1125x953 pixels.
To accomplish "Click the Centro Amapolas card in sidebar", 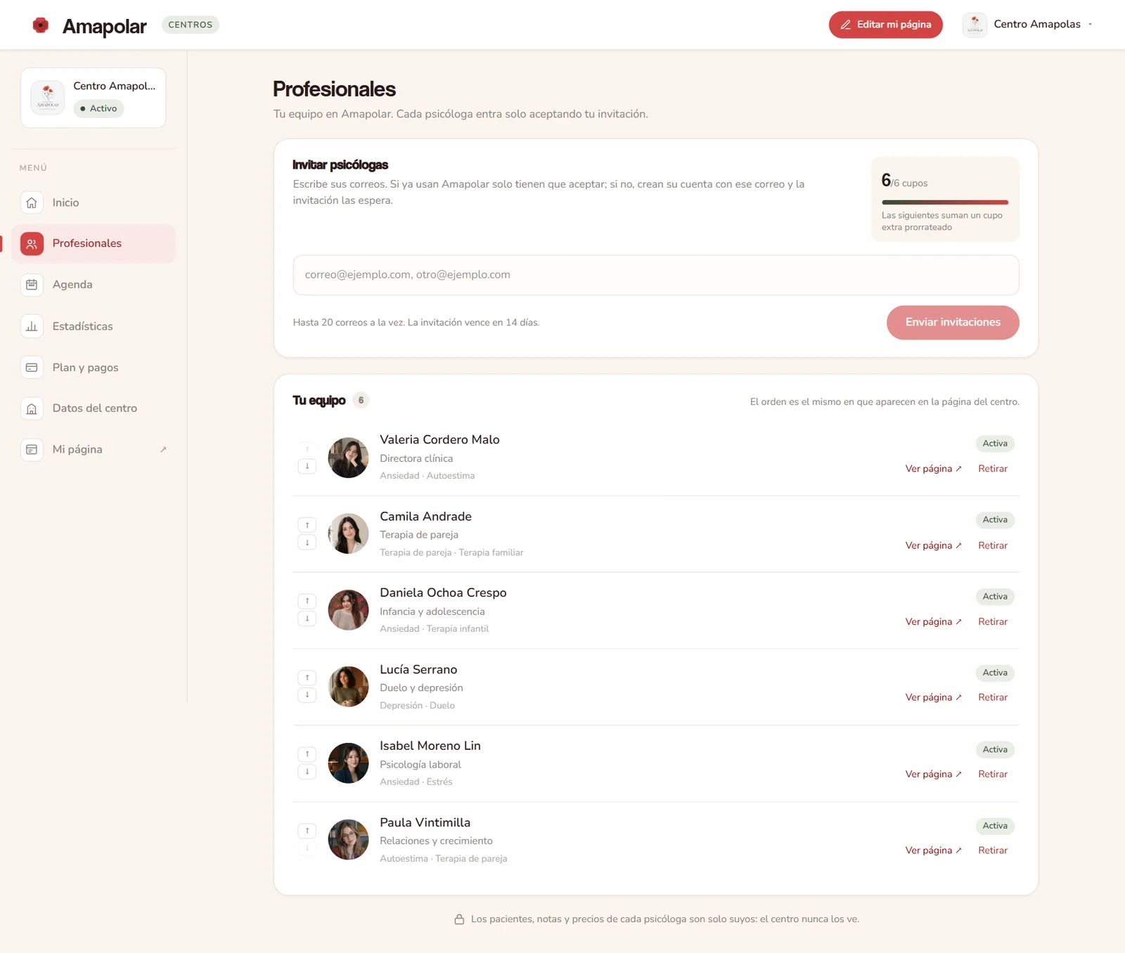I will [x=94, y=98].
